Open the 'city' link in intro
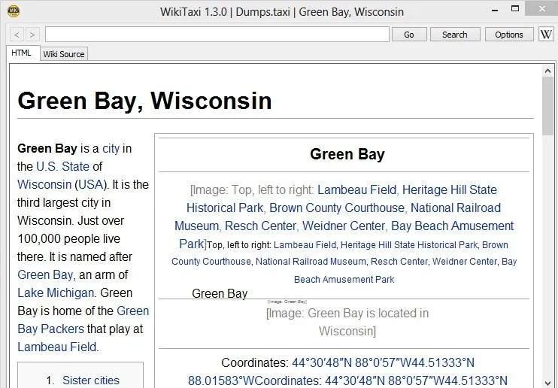This screenshot has width=558, height=388. coord(111,148)
